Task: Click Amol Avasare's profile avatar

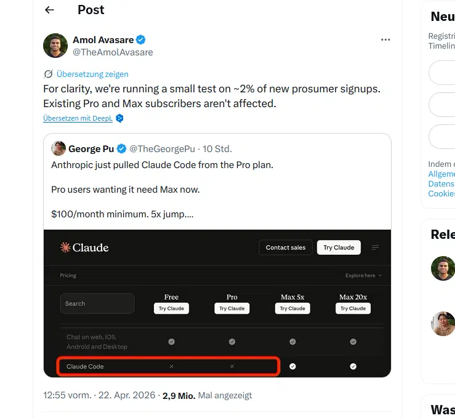Action: pos(55,46)
